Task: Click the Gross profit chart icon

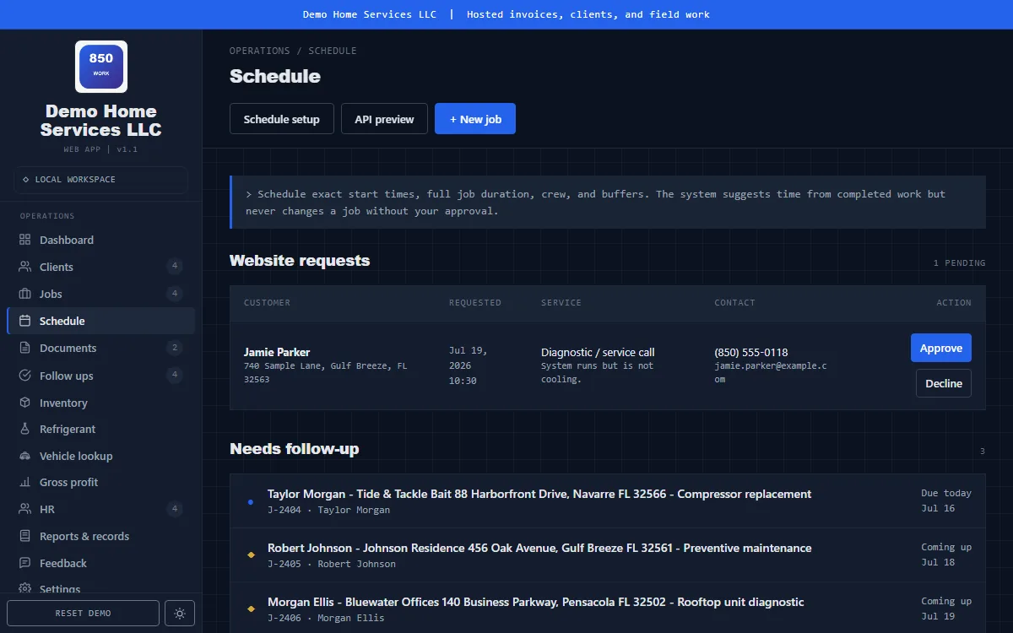Action: [x=24, y=482]
